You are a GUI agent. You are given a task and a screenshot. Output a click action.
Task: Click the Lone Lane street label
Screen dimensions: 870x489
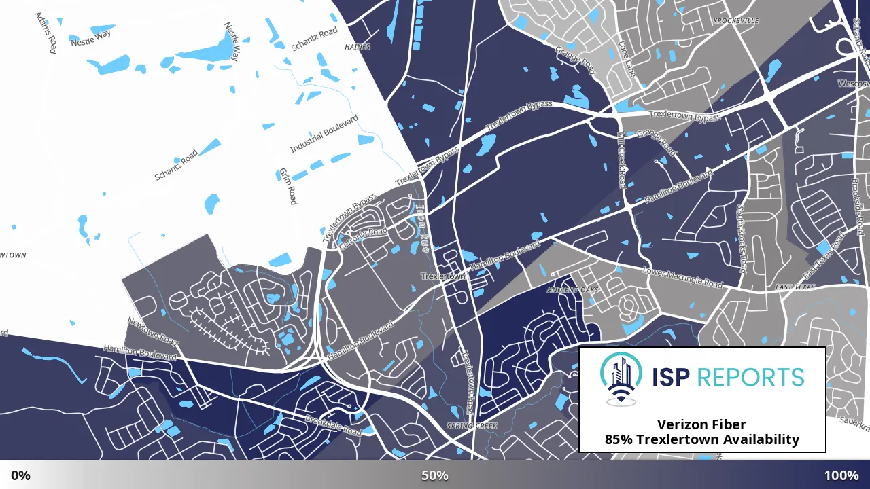(x=626, y=58)
